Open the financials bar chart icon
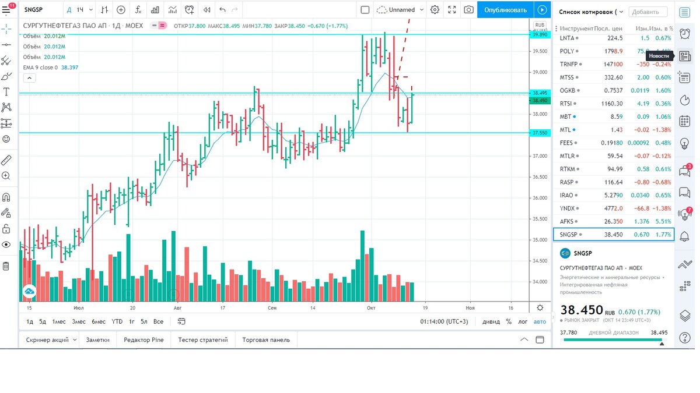Screen dimensions: 700x393 [155, 10]
